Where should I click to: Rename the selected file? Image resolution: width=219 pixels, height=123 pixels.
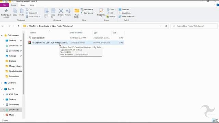point(68,12)
